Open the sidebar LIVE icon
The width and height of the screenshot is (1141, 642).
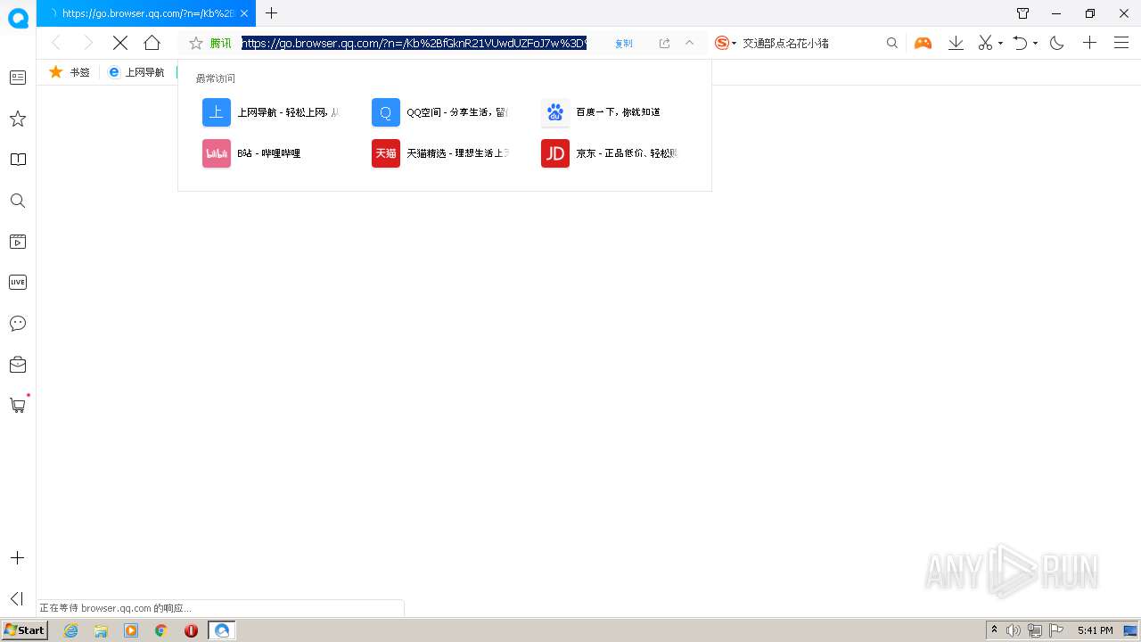[18, 283]
